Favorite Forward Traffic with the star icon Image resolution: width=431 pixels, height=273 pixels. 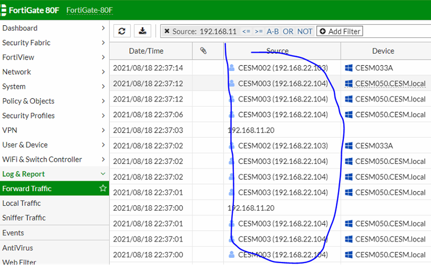click(x=103, y=188)
